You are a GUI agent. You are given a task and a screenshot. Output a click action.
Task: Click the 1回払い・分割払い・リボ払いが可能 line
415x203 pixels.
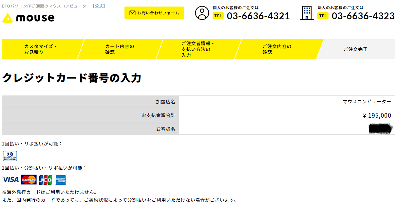click(44, 168)
